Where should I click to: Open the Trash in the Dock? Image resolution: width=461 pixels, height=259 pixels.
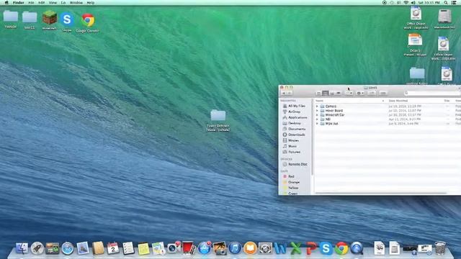tap(440, 248)
